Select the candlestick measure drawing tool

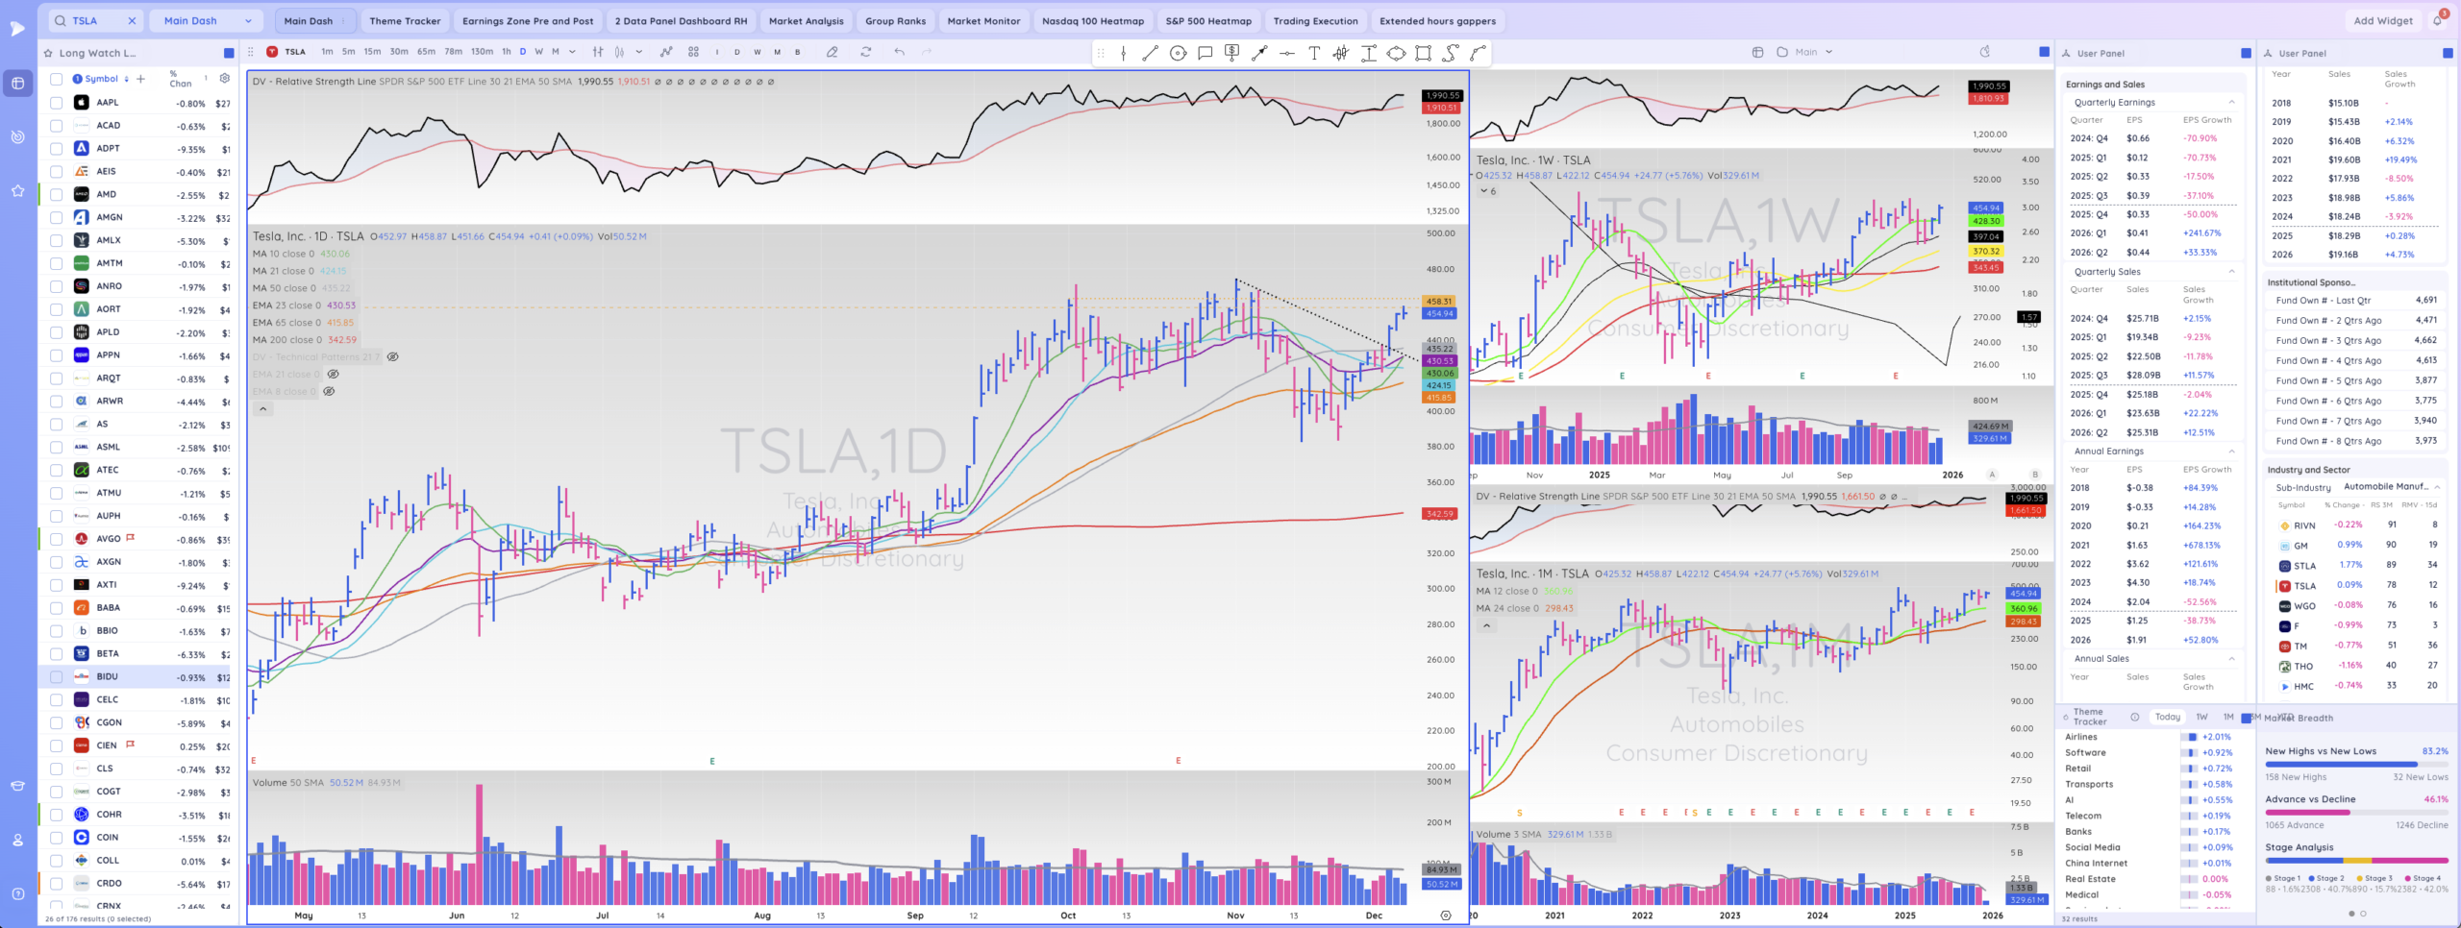tap(1341, 53)
